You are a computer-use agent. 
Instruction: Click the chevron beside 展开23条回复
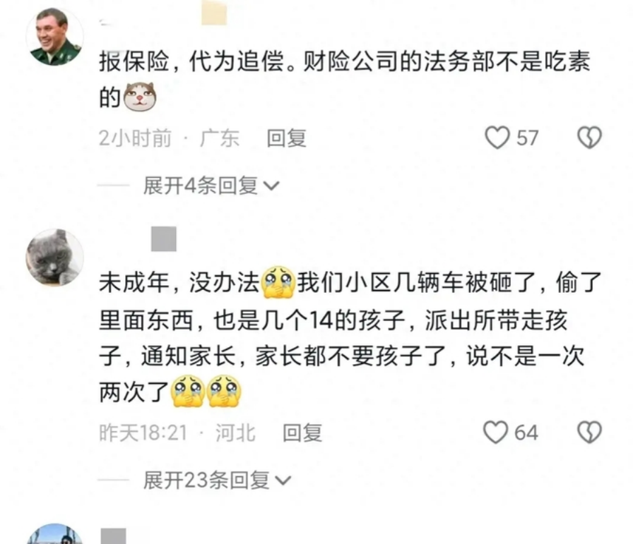[283, 480]
